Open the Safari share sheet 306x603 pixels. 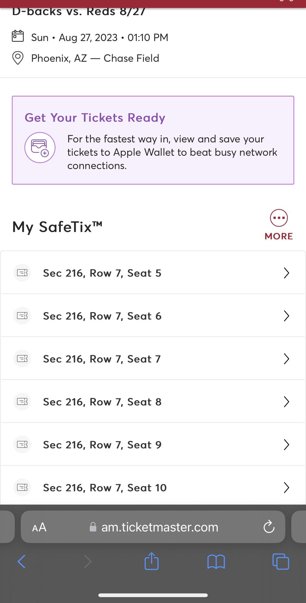click(151, 561)
